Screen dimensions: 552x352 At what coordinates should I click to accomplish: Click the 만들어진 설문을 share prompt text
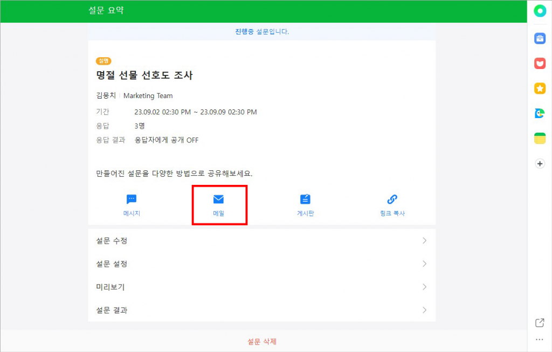pos(174,174)
